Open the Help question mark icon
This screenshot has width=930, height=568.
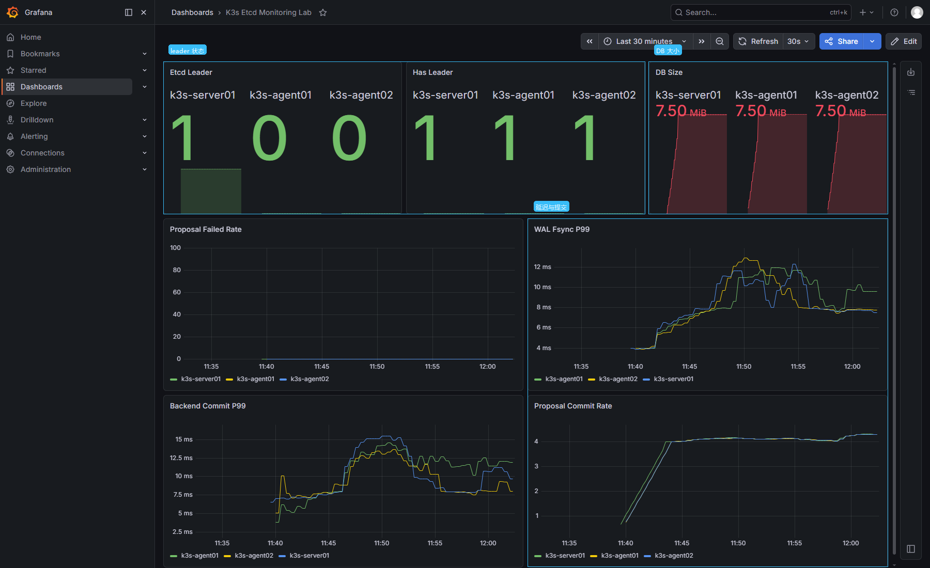tap(894, 12)
